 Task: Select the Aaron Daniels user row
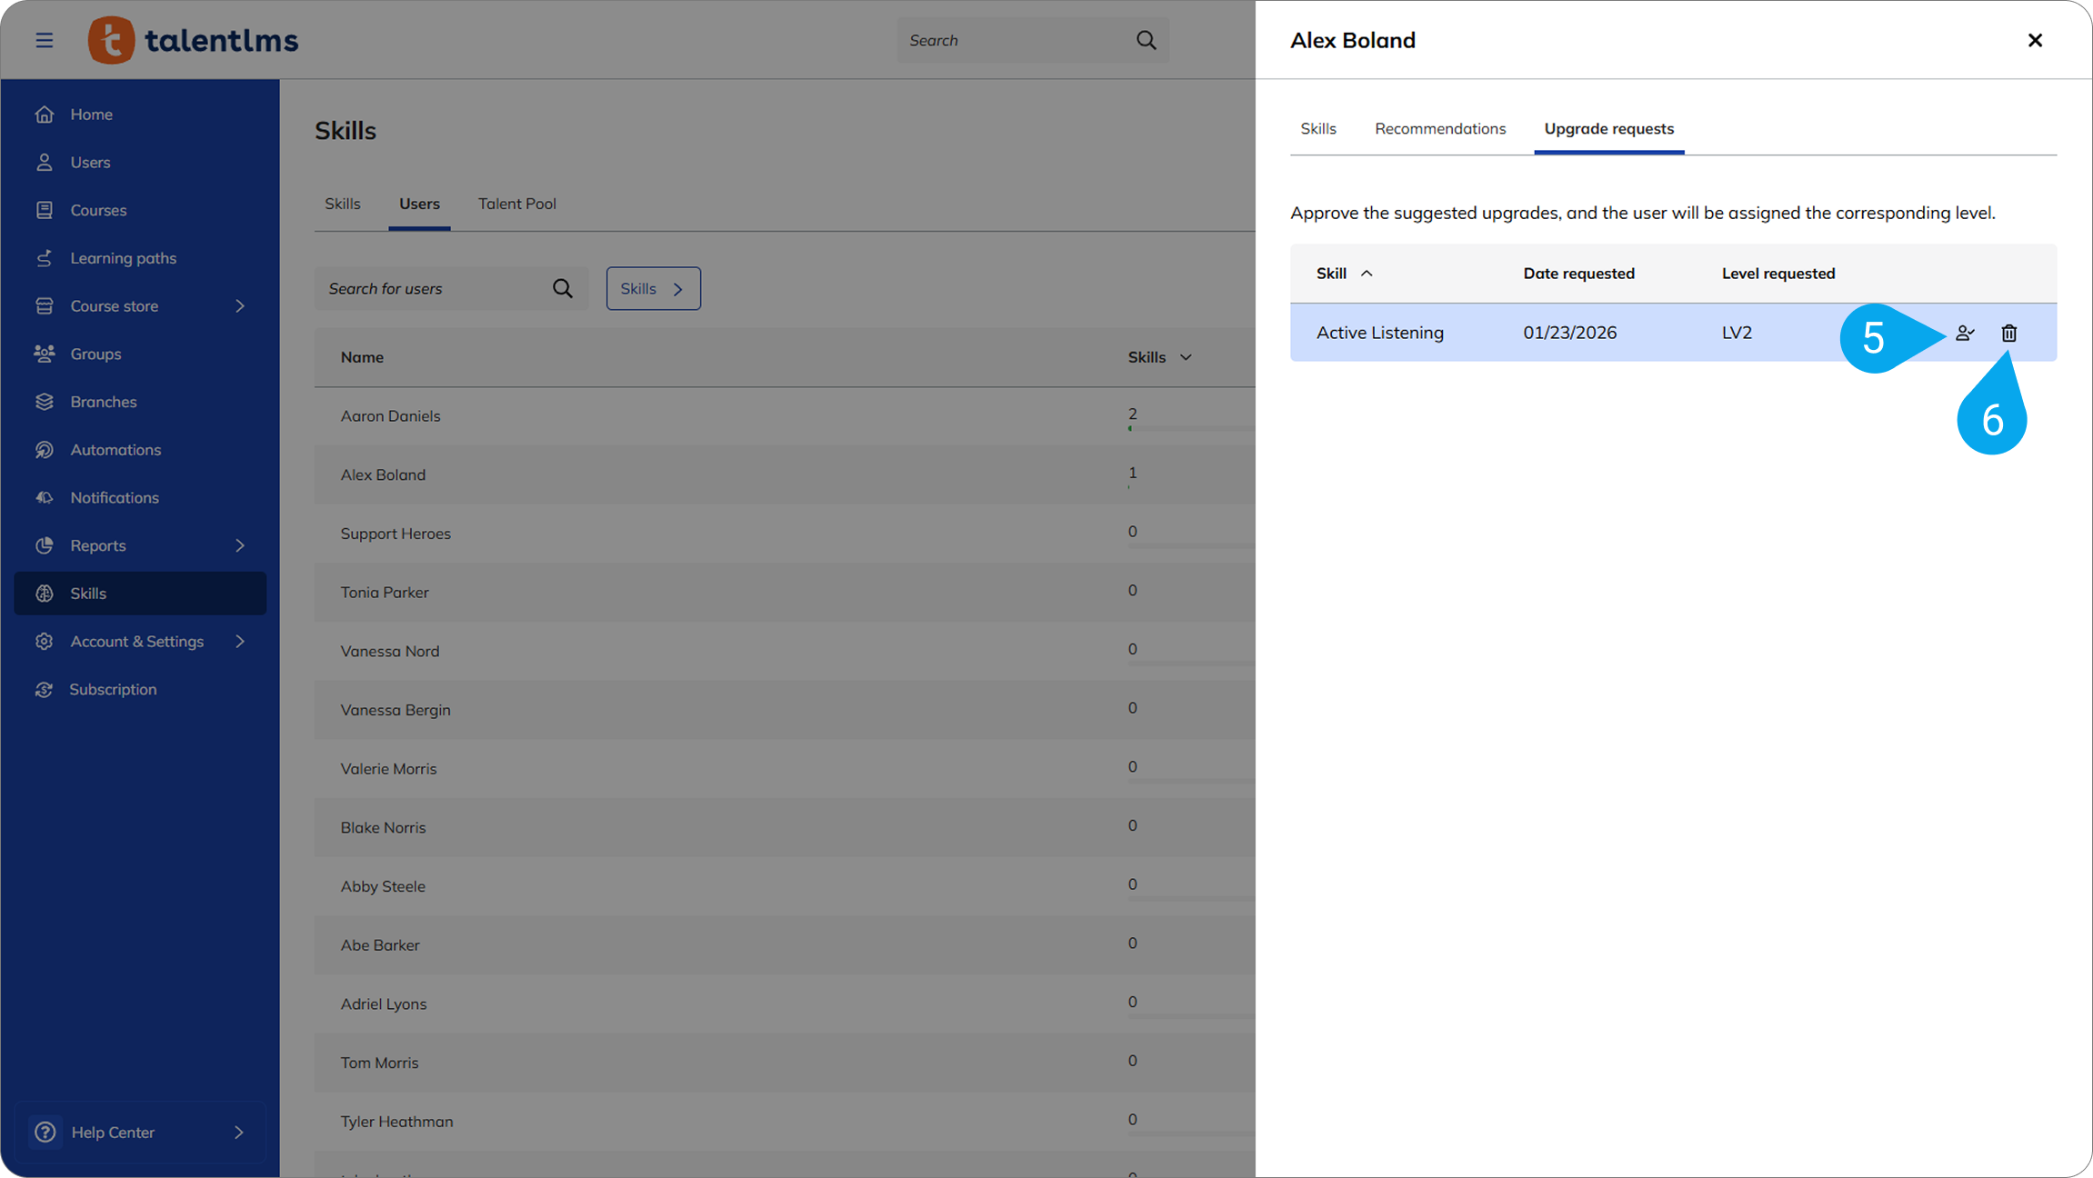click(x=391, y=416)
